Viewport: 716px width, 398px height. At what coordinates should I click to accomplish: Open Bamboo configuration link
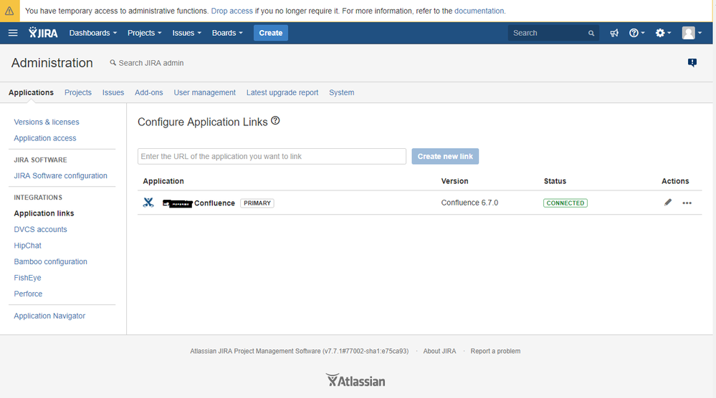click(x=51, y=262)
